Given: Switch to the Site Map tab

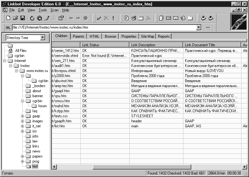Looking at the screenshot, I should 148,36.
